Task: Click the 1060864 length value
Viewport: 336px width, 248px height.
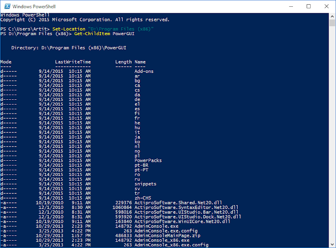Action: point(122,208)
